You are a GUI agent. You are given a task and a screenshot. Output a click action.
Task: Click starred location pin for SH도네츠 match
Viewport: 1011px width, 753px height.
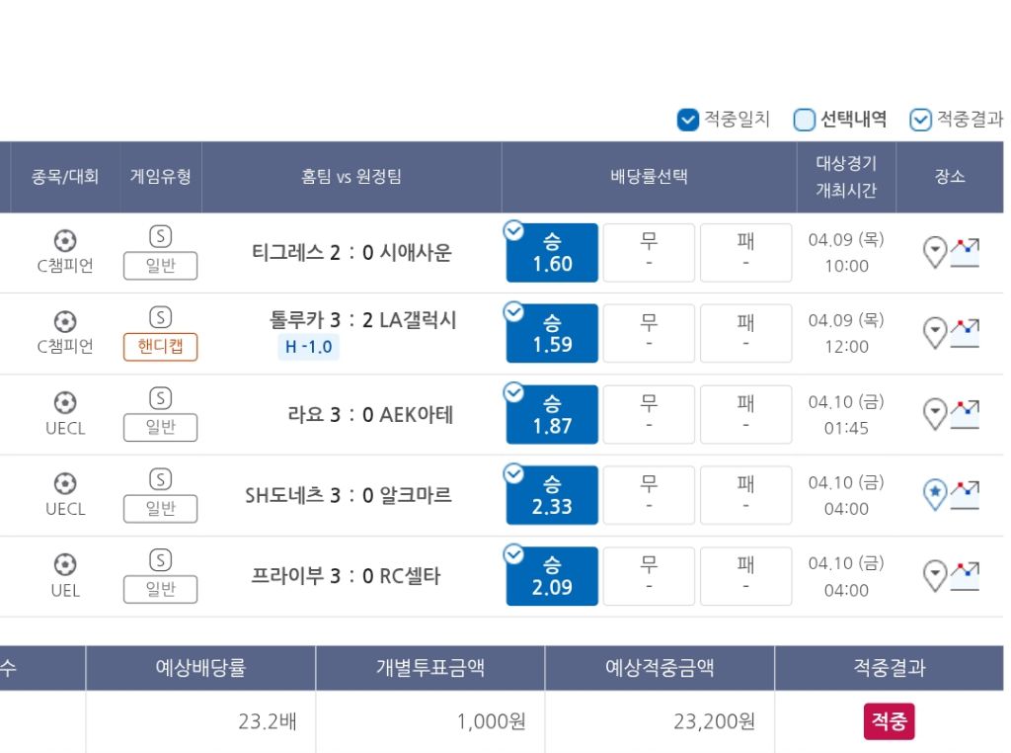(935, 494)
